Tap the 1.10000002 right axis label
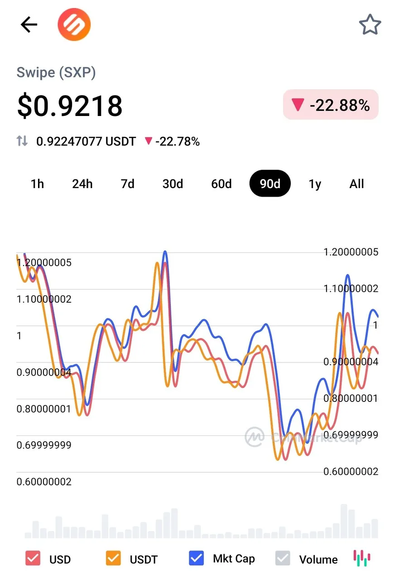Screen dimensions: 395x580 coord(351,289)
